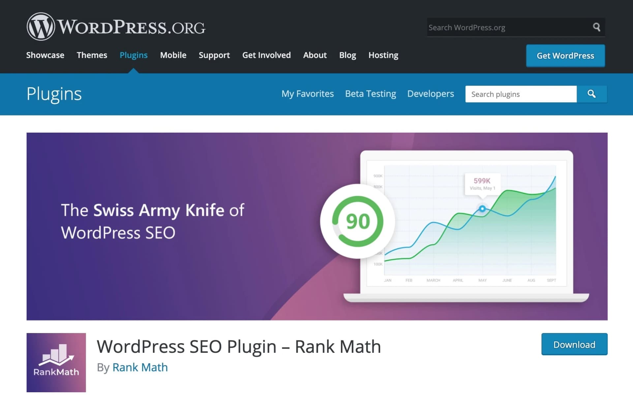Open the Support menu item
Viewport: 633px width, 412px height.
(x=214, y=55)
